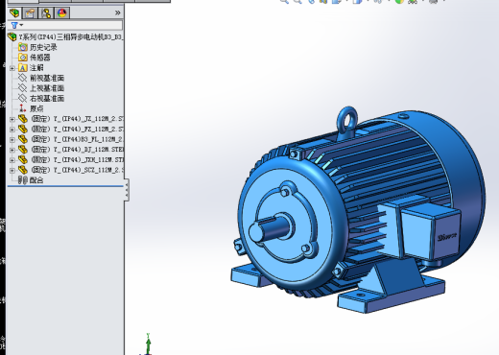This screenshot has width=499, height=355.
Task: Open the tree filter funnel dropdown
Action: coord(17,25)
